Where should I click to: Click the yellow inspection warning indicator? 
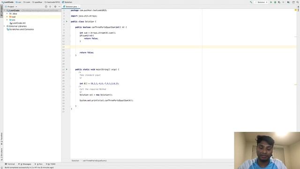coord(296,10)
